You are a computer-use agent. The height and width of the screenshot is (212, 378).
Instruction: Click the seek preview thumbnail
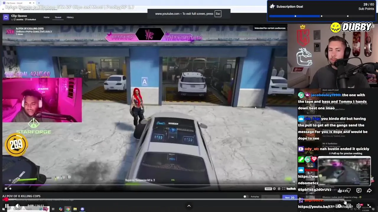click(344, 172)
